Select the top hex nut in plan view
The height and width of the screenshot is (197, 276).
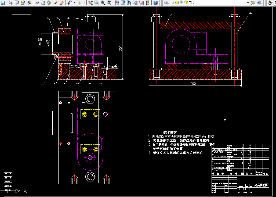coord(90,99)
